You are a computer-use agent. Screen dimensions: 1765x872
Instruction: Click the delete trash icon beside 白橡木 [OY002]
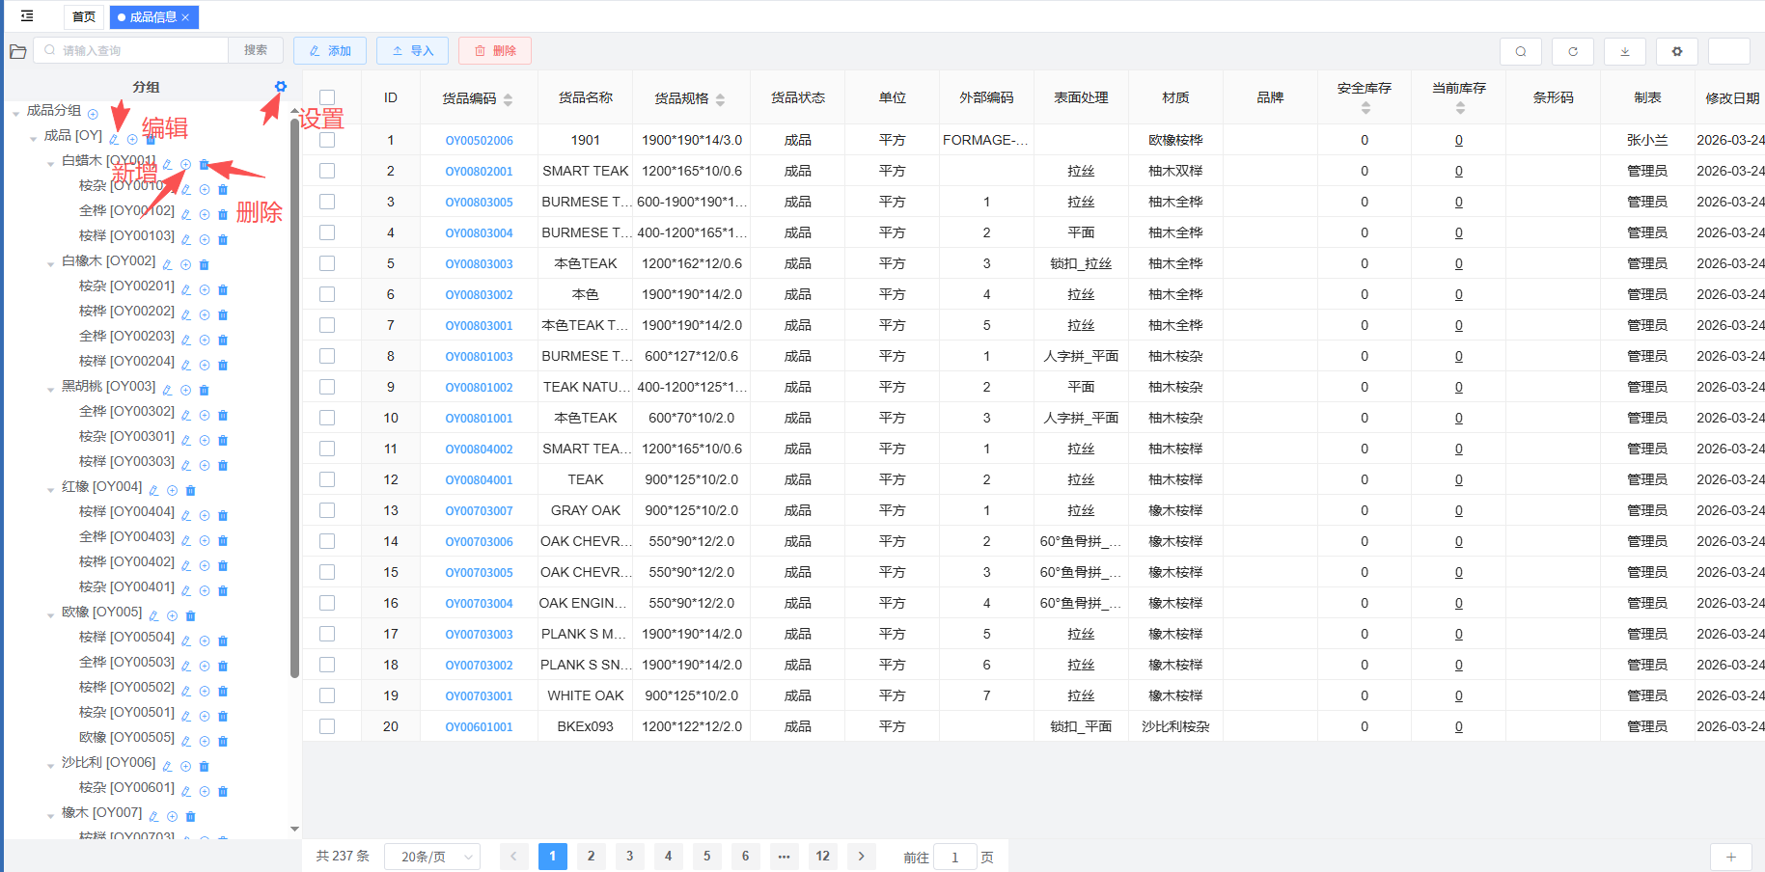tap(204, 265)
